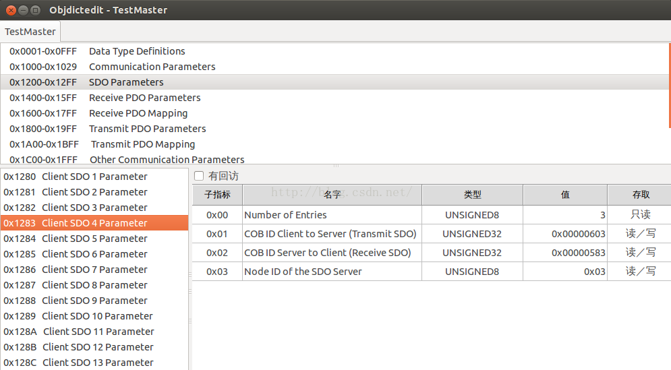671x370 pixels.
Task: Minimize the Objdictedit window
Action: click(x=24, y=10)
